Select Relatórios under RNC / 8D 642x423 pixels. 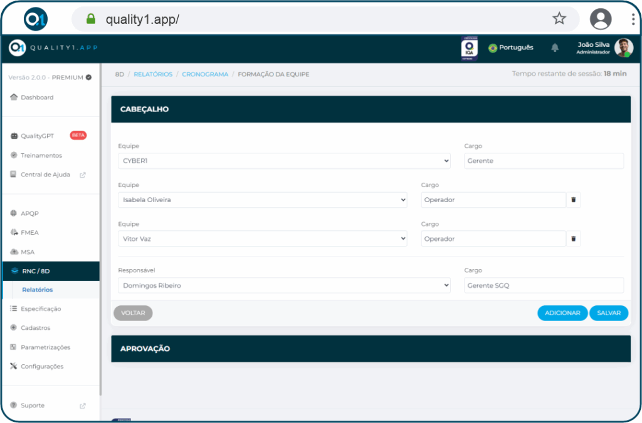pyautogui.click(x=38, y=290)
